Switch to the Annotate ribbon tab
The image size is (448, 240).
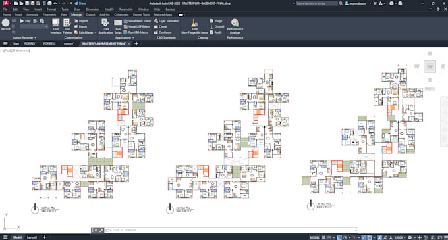[x=32, y=14]
